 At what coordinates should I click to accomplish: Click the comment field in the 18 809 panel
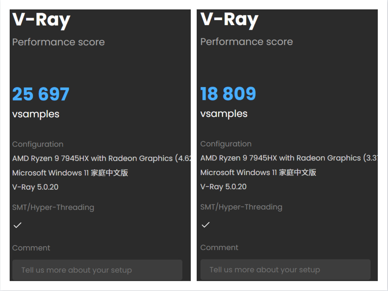click(285, 269)
